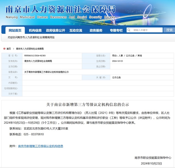The height and width of the screenshot is (168, 175).
Task: Click 信息分类 value 劳动、人事 / 公示公告
Action: [x=127, y=56]
